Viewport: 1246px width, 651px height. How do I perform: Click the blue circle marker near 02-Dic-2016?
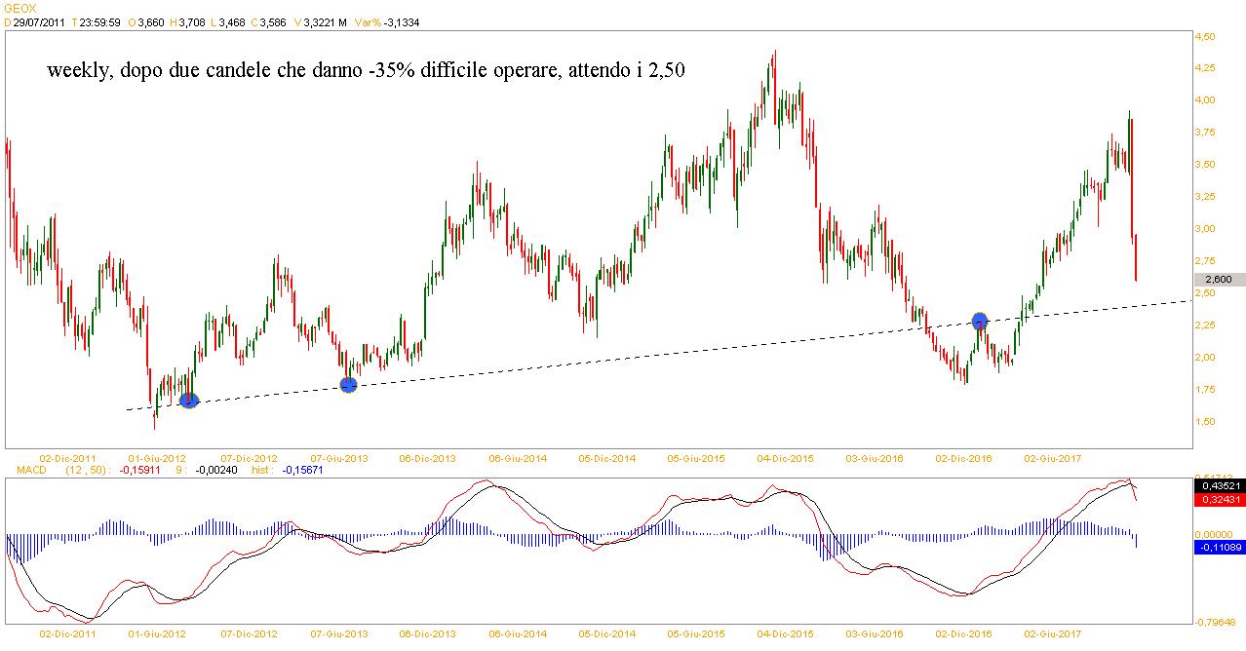(x=980, y=320)
